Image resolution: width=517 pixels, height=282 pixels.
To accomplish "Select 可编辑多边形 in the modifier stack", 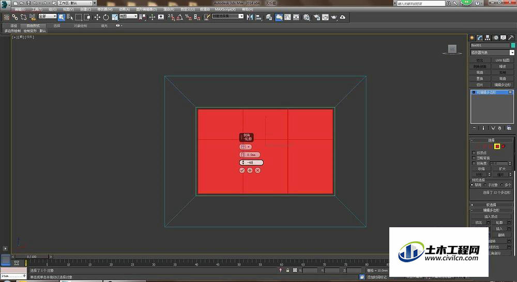I will coord(492,92).
